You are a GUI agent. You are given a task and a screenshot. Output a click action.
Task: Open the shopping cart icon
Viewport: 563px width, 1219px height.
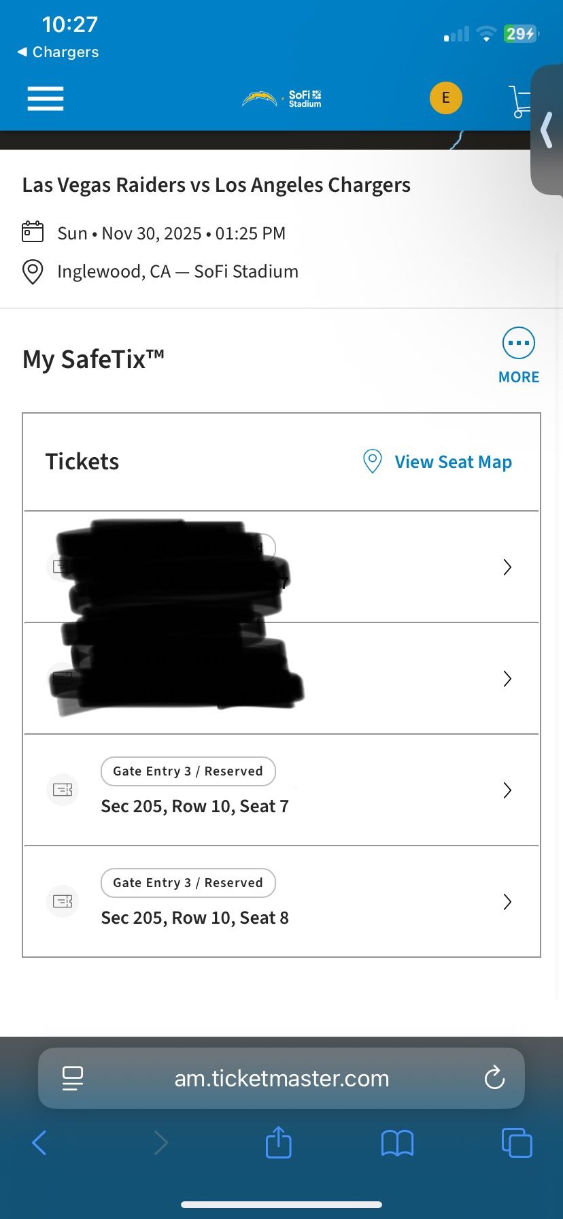[520, 101]
